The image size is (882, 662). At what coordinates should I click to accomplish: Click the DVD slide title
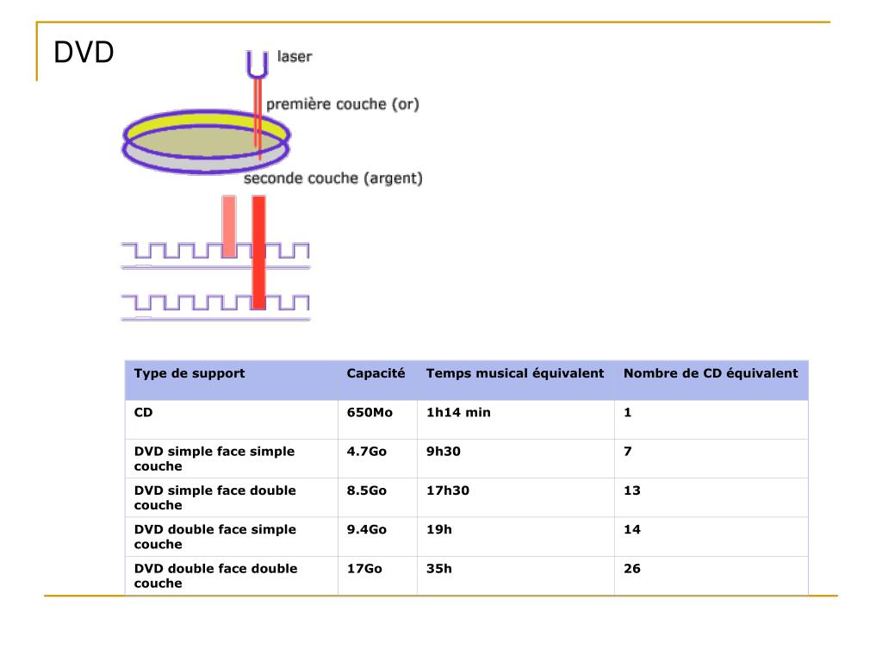(84, 53)
